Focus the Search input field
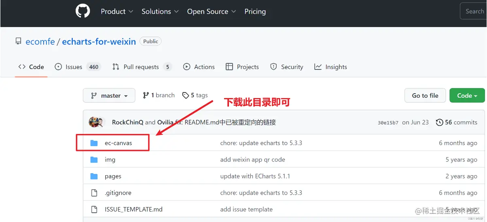This screenshot has width=487, height=222. point(474,11)
